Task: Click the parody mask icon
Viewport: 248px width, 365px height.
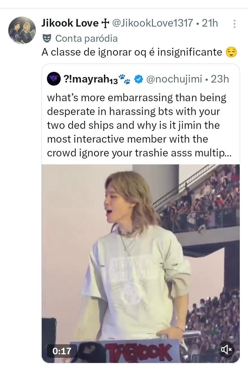Action: click(x=47, y=38)
